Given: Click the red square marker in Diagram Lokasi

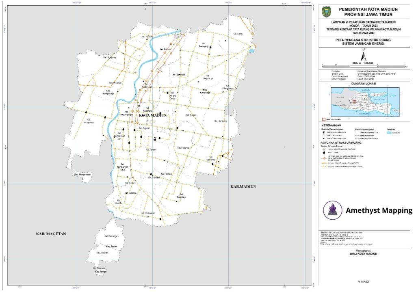Looking at the screenshot, I should click(354, 102).
